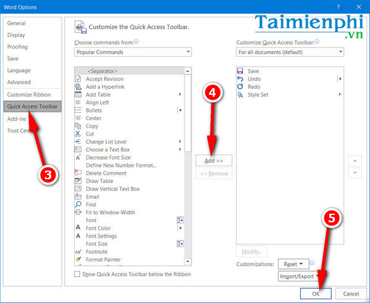Click the Add a Hyperlink globe icon
The width and height of the screenshot is (370, 303).
(x=78, y=87)
